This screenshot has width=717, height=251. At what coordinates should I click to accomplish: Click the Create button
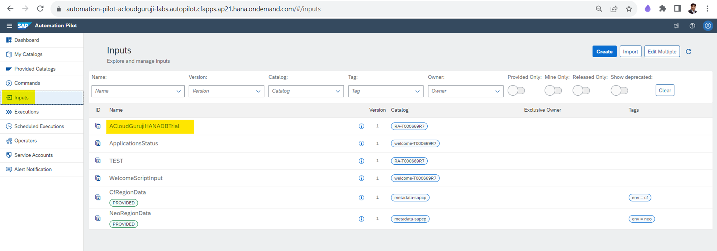pyautogui.click(x=604, y=52)
